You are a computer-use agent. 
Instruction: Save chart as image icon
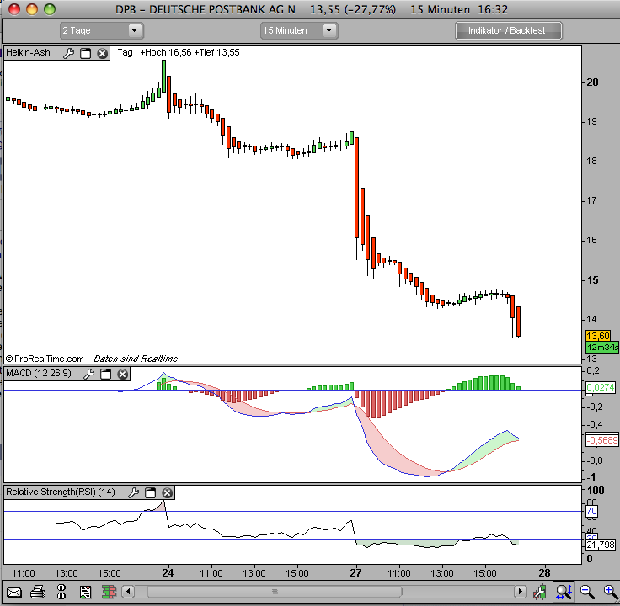(85, 592)
